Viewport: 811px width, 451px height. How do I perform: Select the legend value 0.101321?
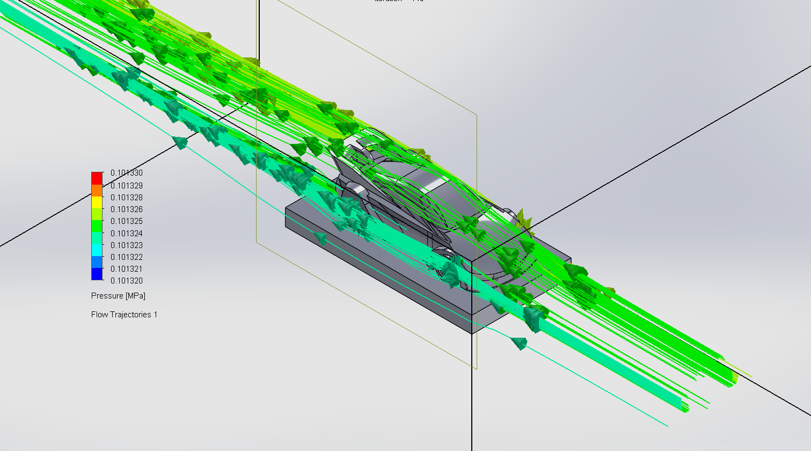click(127, 269)
